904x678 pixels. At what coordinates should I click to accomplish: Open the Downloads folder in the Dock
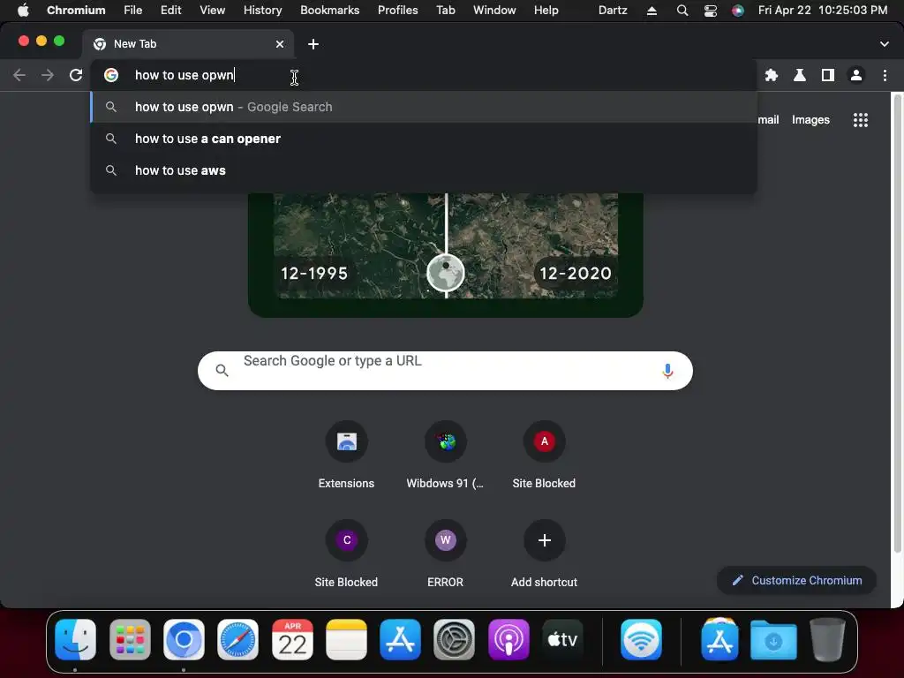(773, 639)
